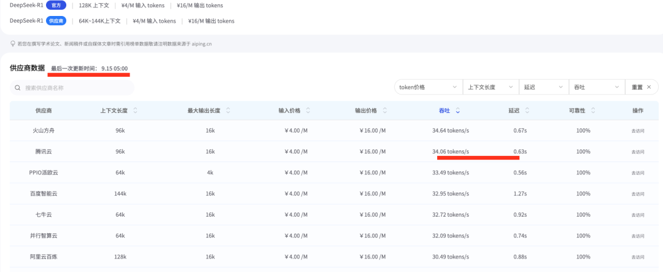This screenshot has width=663, height=272.
Task: Click the 0.56s latency value
Action: point(520,173)
